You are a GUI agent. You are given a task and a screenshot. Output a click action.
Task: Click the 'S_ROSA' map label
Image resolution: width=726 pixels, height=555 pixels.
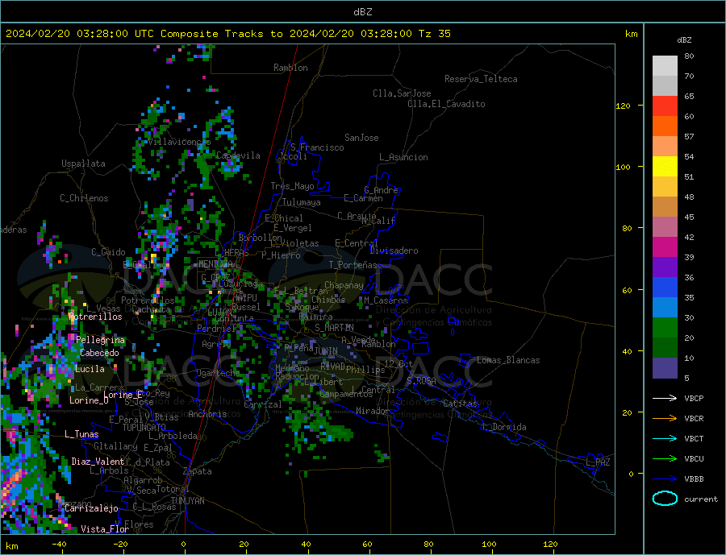(x=421, y=381)
